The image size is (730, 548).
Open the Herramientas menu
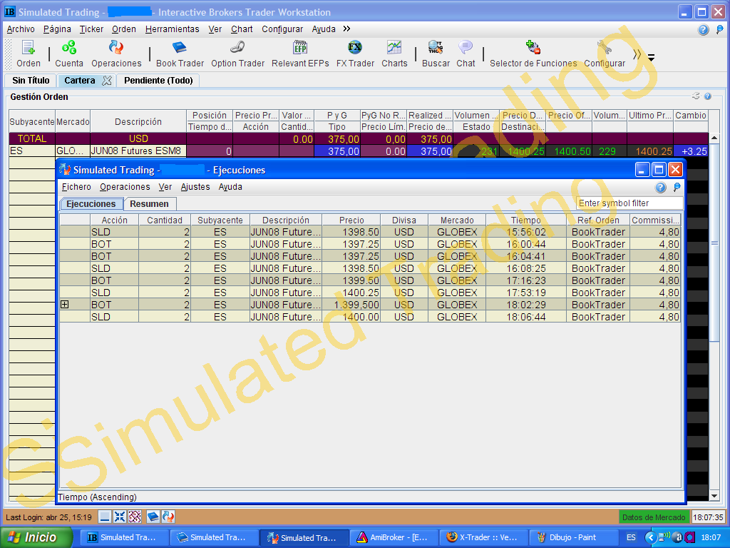[172, 29]
